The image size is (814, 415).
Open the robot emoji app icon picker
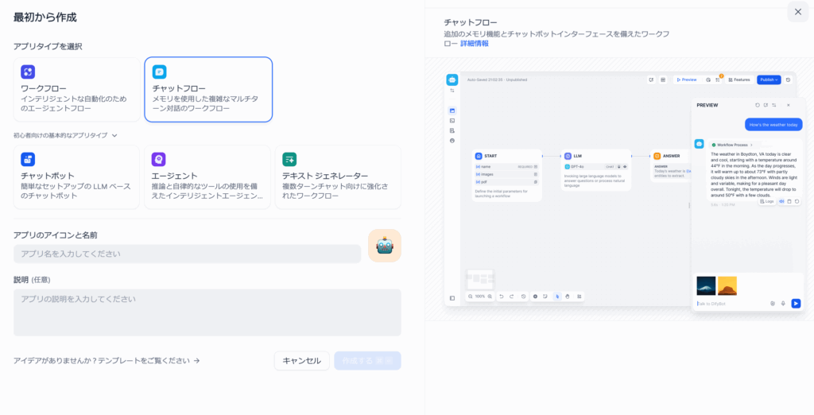(x=384, y=246)
